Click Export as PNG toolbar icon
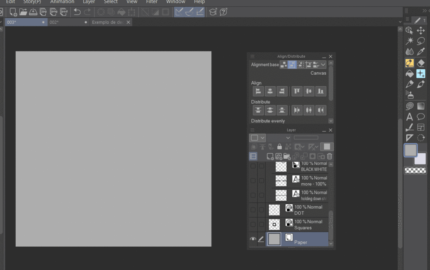This screenshot has height=270, width=430. [x=54, y=12]
